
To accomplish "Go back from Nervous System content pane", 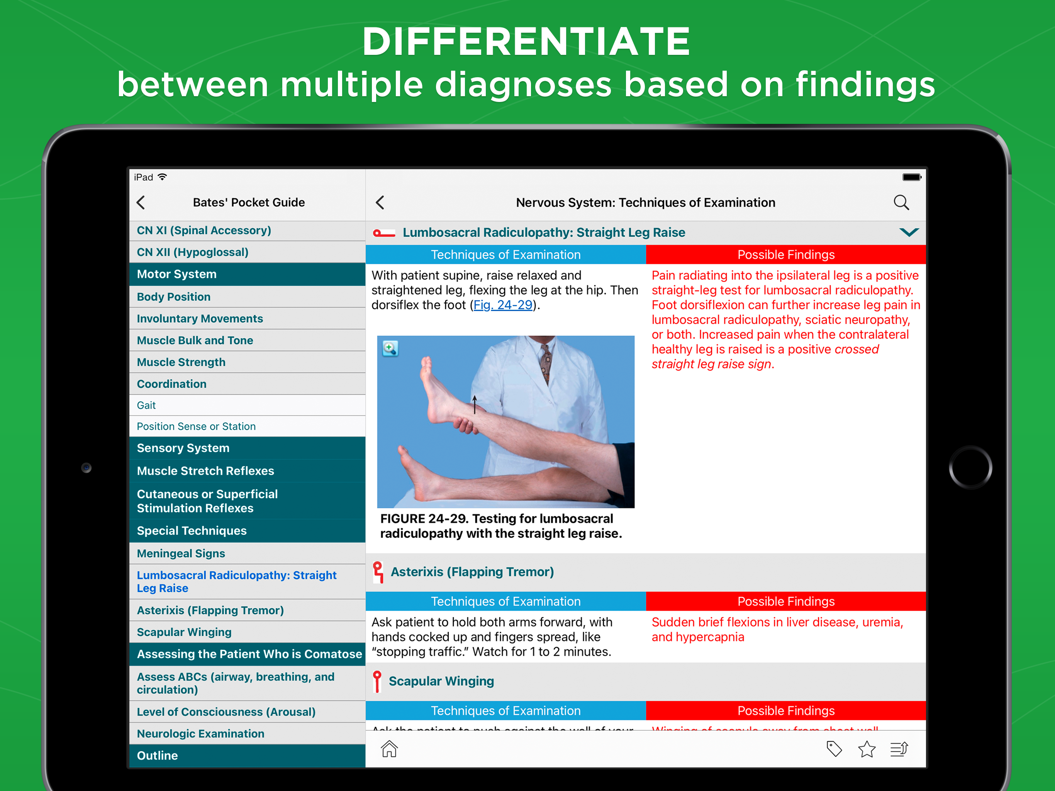I will coord(380,203).
